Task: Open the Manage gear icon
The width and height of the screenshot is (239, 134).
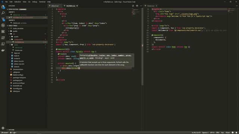Action: coord(3,128)
